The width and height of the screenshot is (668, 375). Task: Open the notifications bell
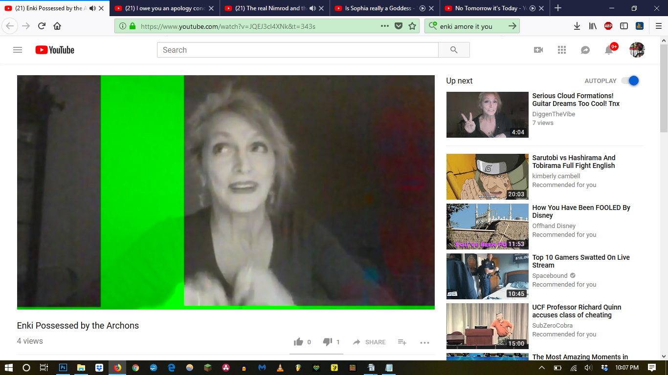(x=609, y=50)
